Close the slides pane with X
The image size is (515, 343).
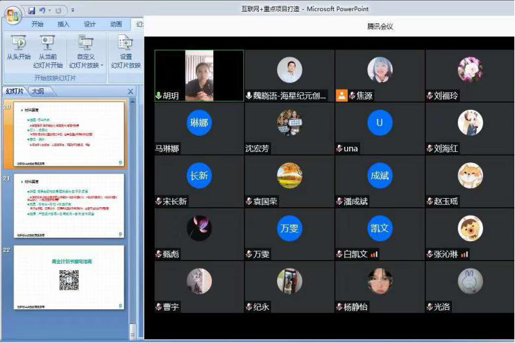130,92
